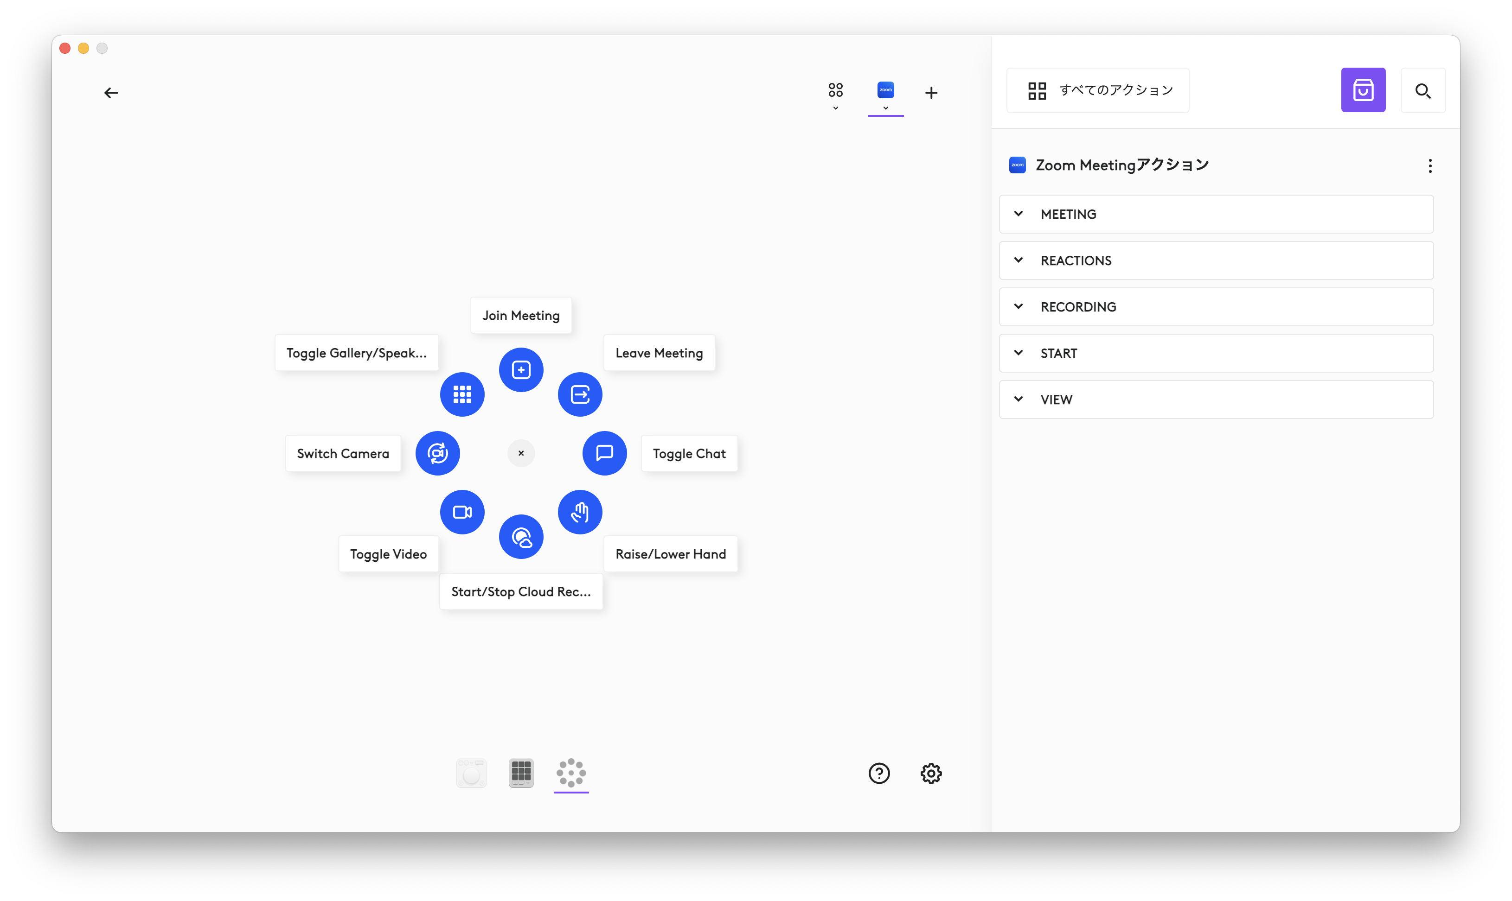Add a new profile with plus button

(x=931, y=93)
